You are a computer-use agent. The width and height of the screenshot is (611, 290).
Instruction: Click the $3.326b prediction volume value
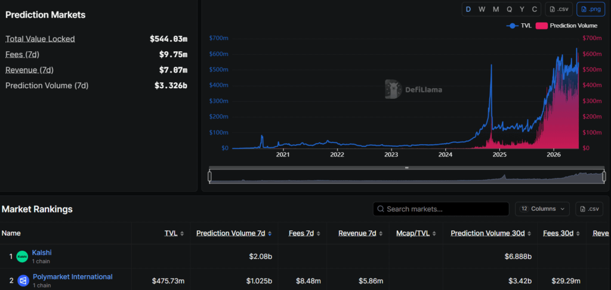pos(171,86)
